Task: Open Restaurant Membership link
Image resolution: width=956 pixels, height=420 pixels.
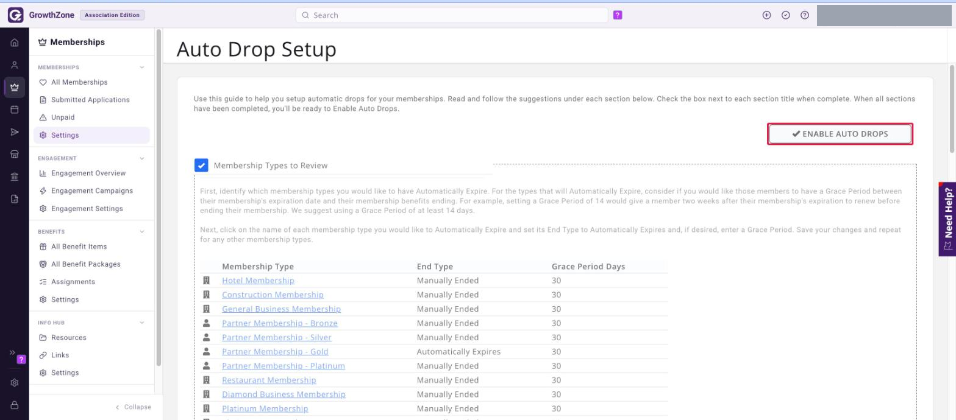Action: coord(269,380)
